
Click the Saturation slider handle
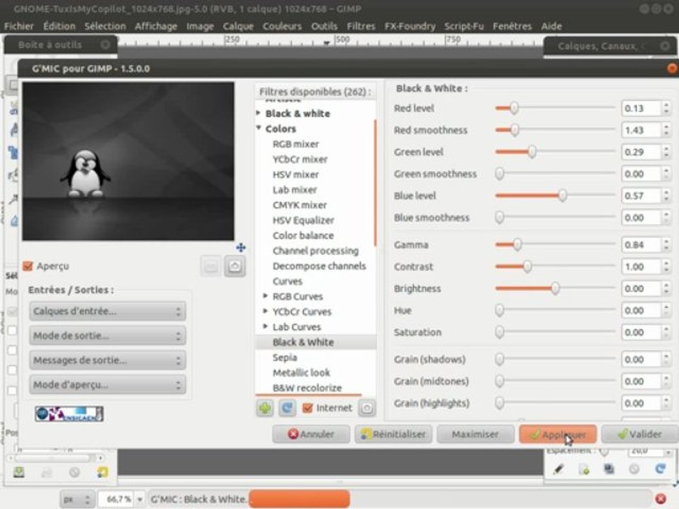pyautogui.click(x=499, y=332)
